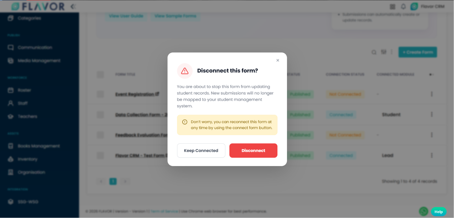
Task: Click the search icon above the table
Action: tap(374, 52)
